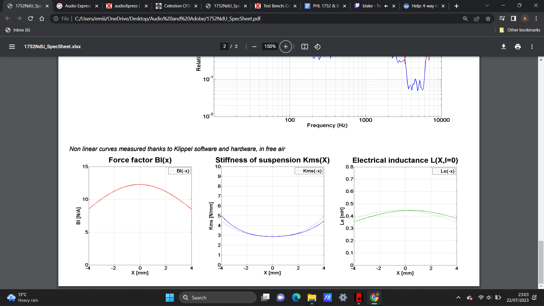Mute the blake Twitch tab audio
Image resolution: width=544 pixels, height=306 pixels.
pyautogui.click(x=386, y=6)
